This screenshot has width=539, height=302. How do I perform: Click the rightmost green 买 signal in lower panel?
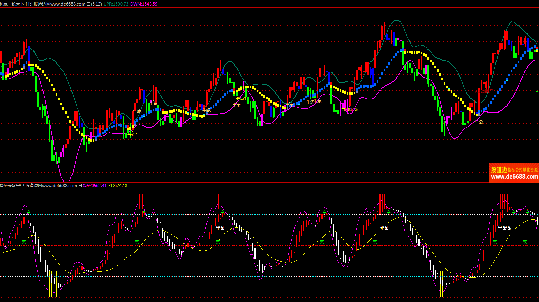click(x=525, y=242)
